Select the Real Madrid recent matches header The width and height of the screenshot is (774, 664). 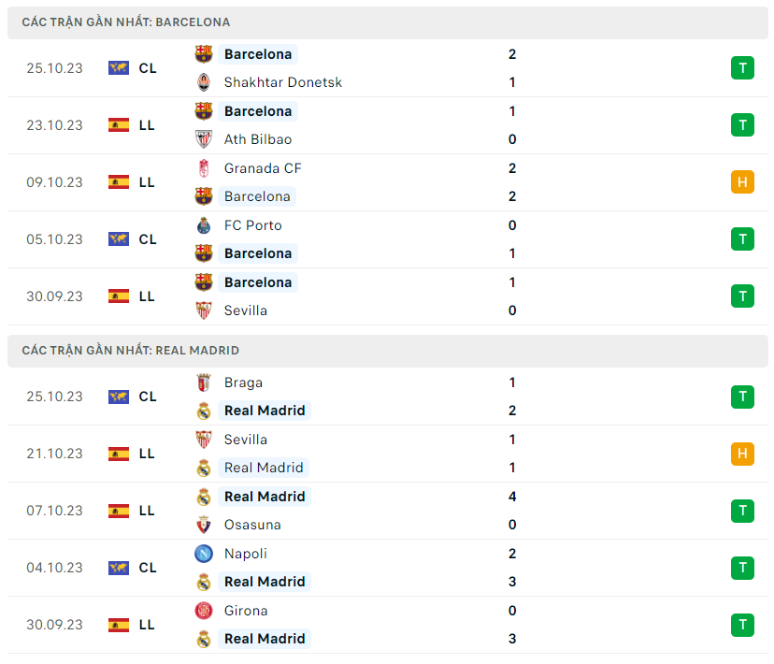pyautogui.click(x=131, y=351)
